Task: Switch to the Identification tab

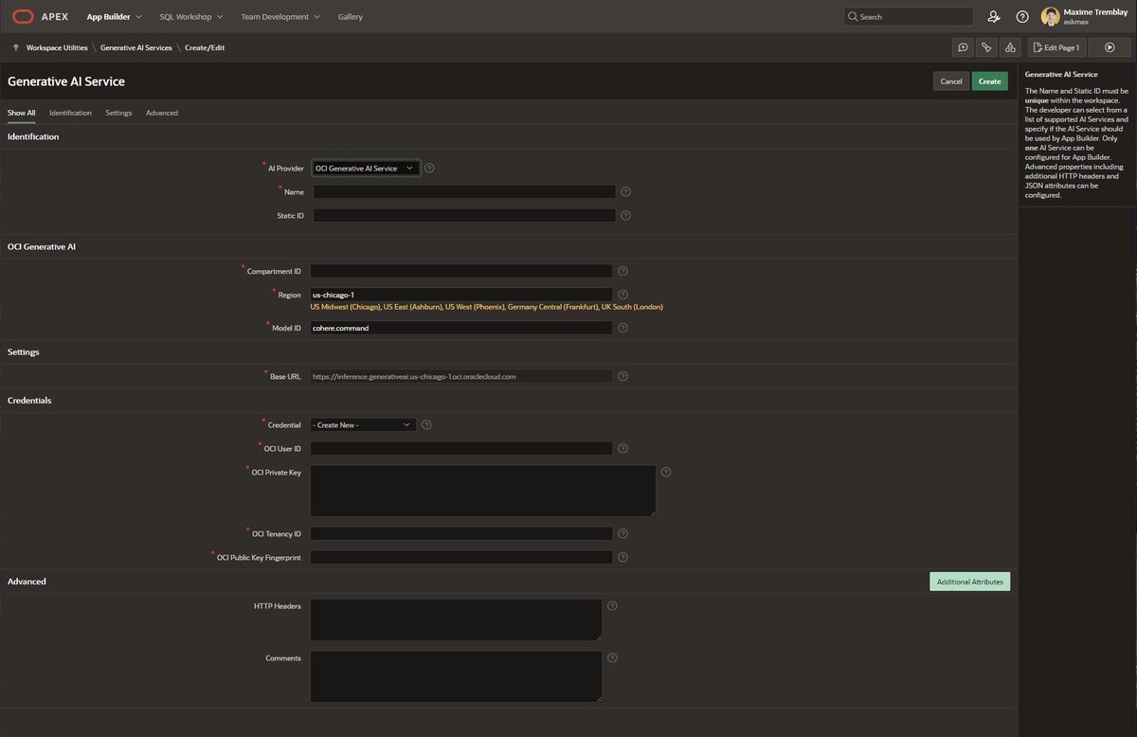Action: pyautogui.click(x=70, y=113)
